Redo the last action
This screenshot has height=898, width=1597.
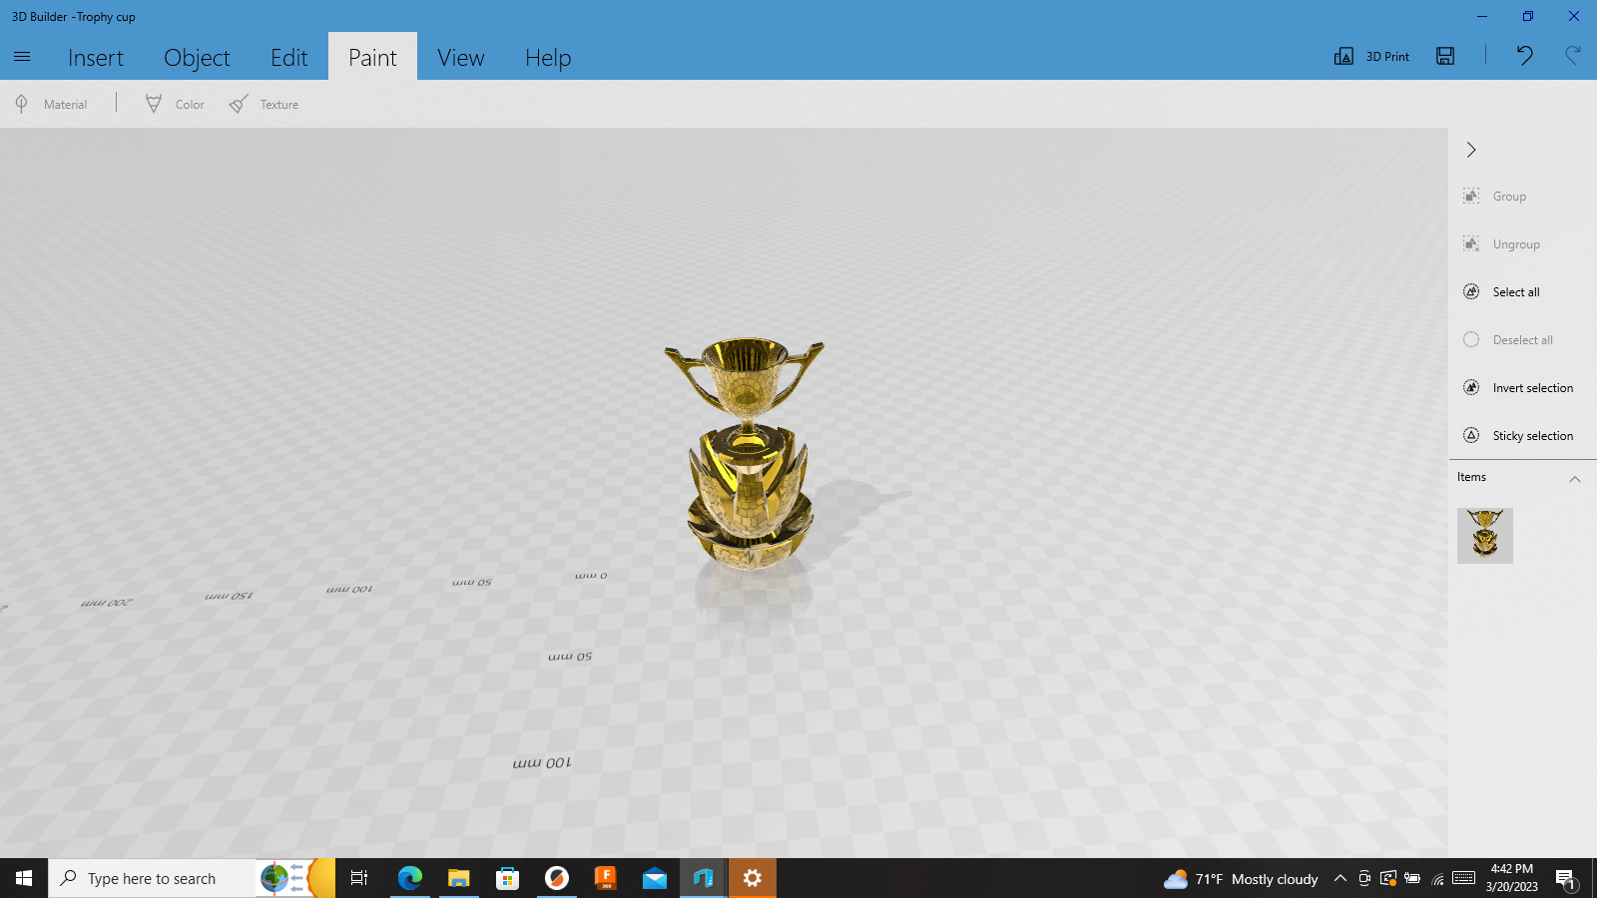(1572, 56)
